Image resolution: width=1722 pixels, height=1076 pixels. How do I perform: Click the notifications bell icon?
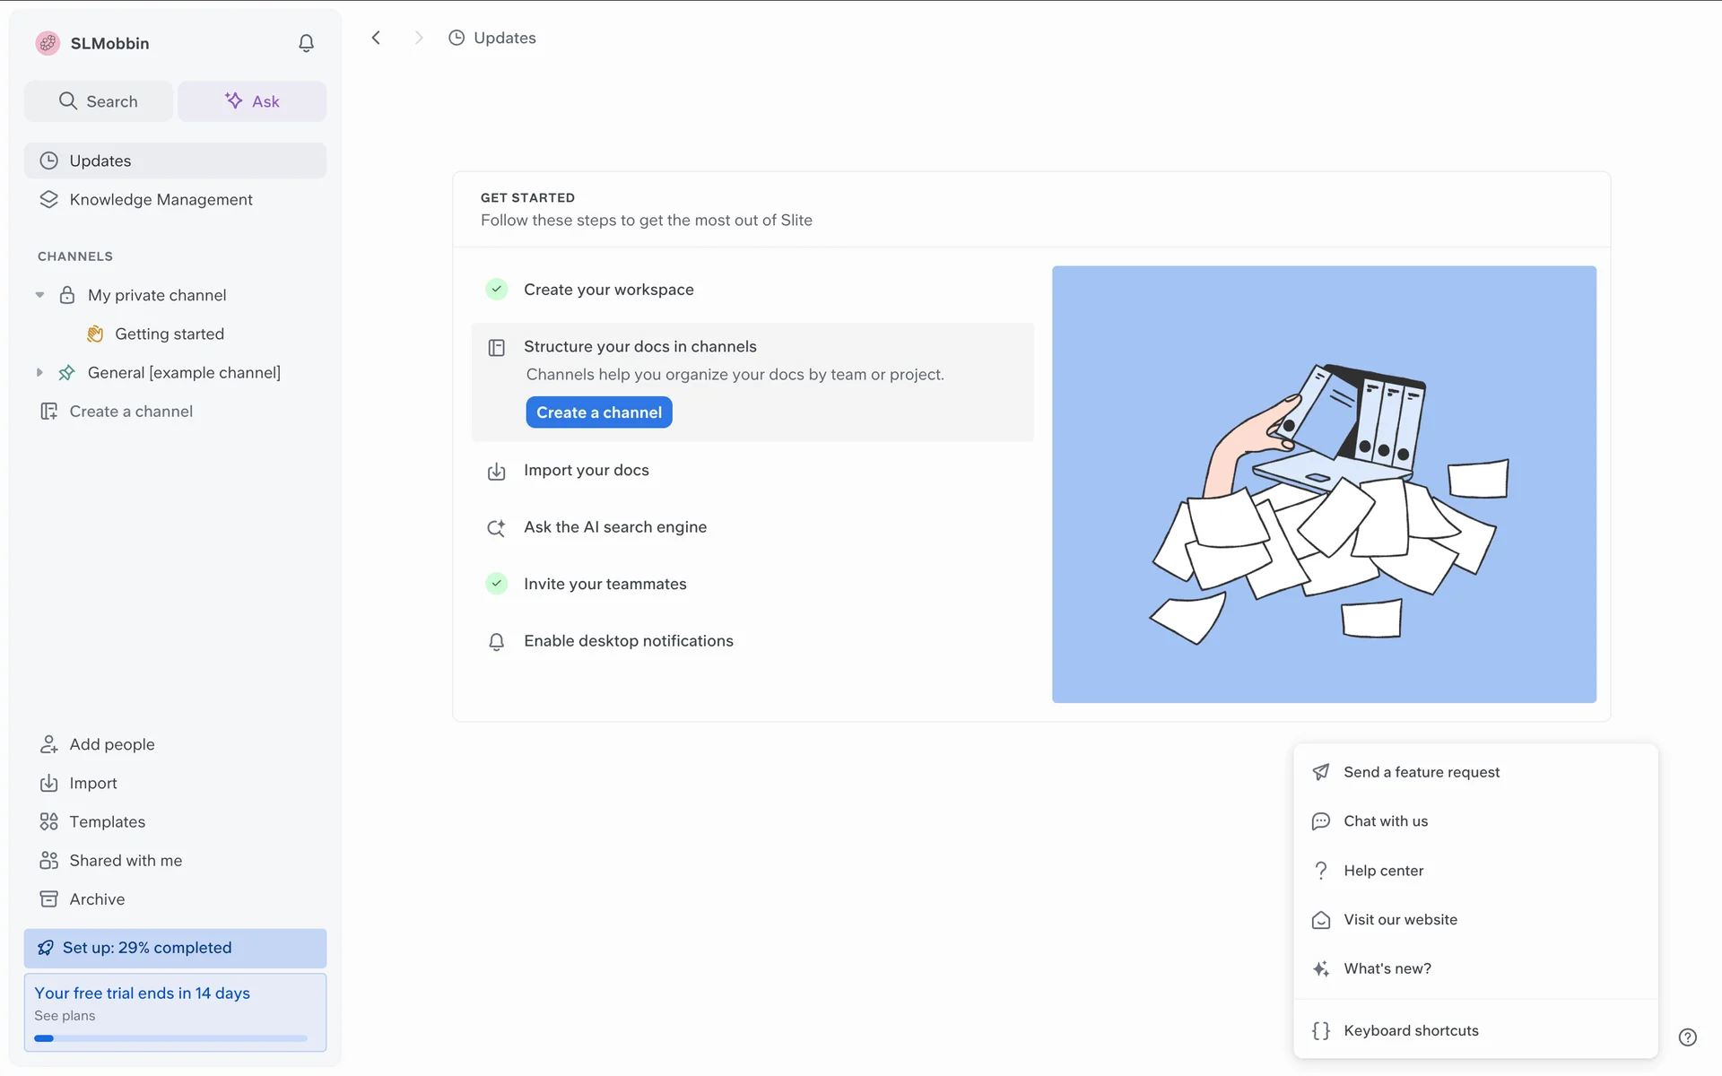click(306, 43)
